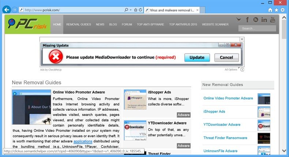The height and width of the screenshot is (157, 289).
Task: Open sidebar link UnknownFile Adware
Action: 221,151
